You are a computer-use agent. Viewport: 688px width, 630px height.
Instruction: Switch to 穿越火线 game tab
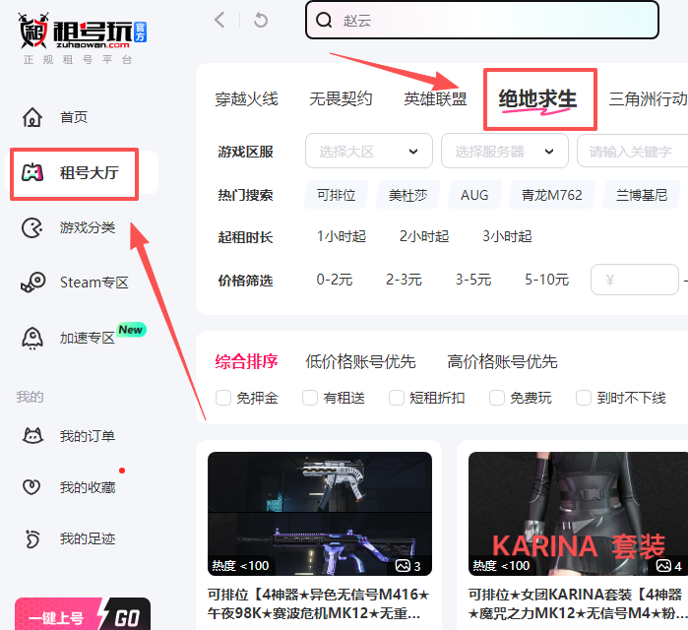(x=246, y=99)
